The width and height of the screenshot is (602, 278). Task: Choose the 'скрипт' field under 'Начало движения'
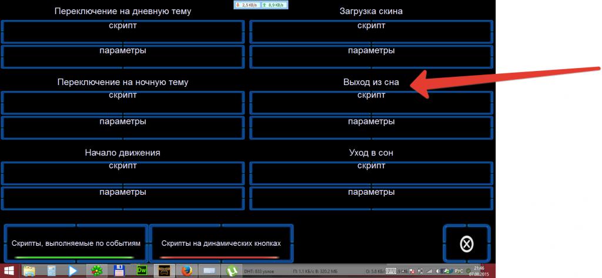pos(123,173)
